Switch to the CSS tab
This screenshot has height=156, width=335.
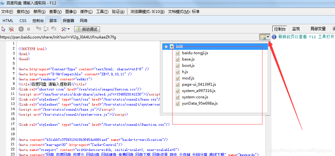(23, 21)
